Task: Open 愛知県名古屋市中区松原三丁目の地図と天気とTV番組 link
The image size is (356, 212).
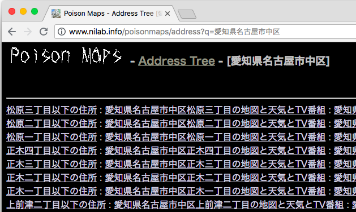Action: click(215, 110)
